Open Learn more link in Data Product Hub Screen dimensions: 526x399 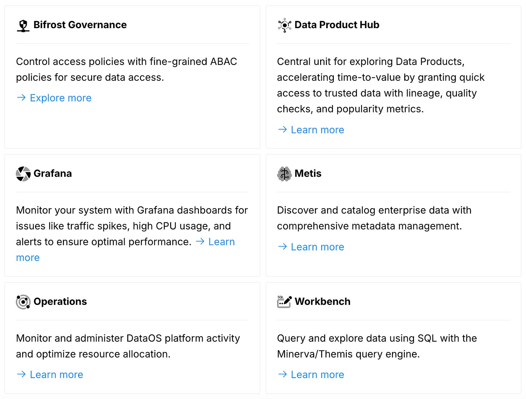(x=311, y=130)
